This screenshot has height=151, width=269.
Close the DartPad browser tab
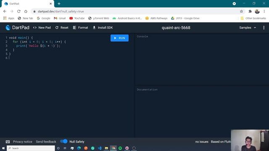click(50, 4)
